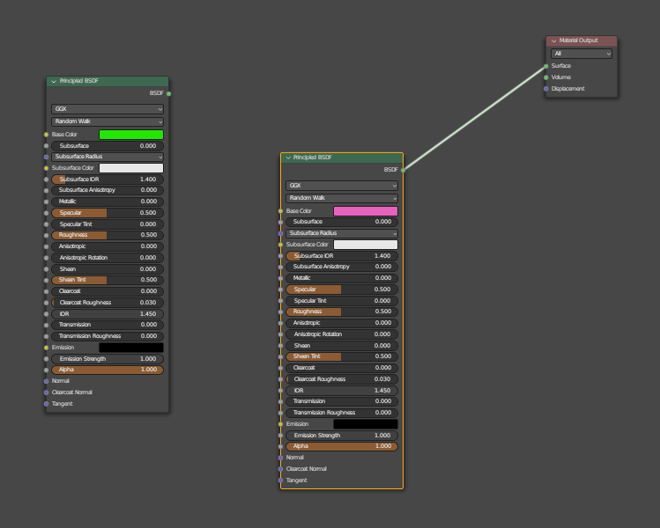The height and width of the screenshot is (528, 660).
Task: Open Random Walk dropdown in green node
Action: pos(108,121)
